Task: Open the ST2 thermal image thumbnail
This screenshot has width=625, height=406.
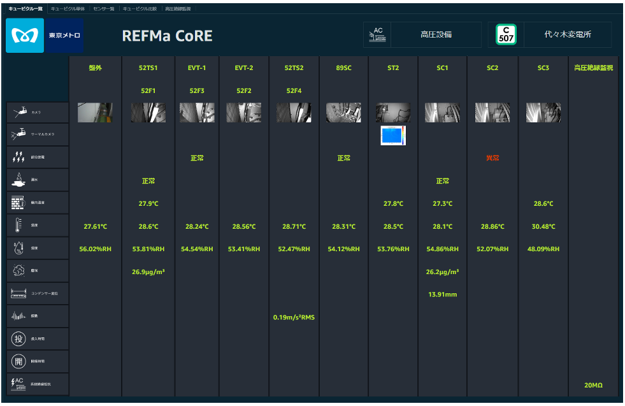Action: [x=393, y=136]
